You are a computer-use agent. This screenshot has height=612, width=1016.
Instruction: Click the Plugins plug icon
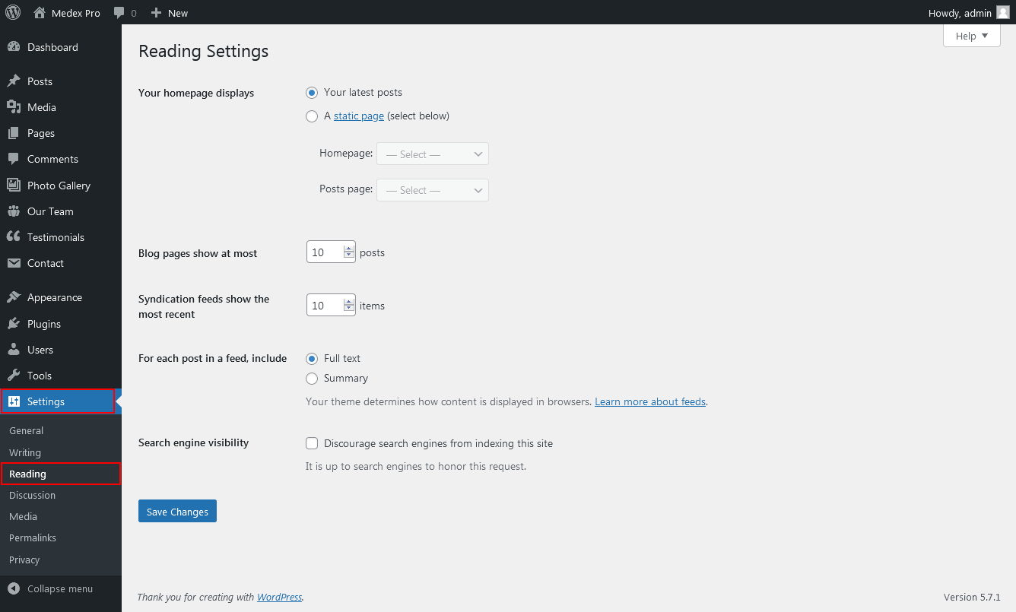pyautogui.click(x=13, y=324)
